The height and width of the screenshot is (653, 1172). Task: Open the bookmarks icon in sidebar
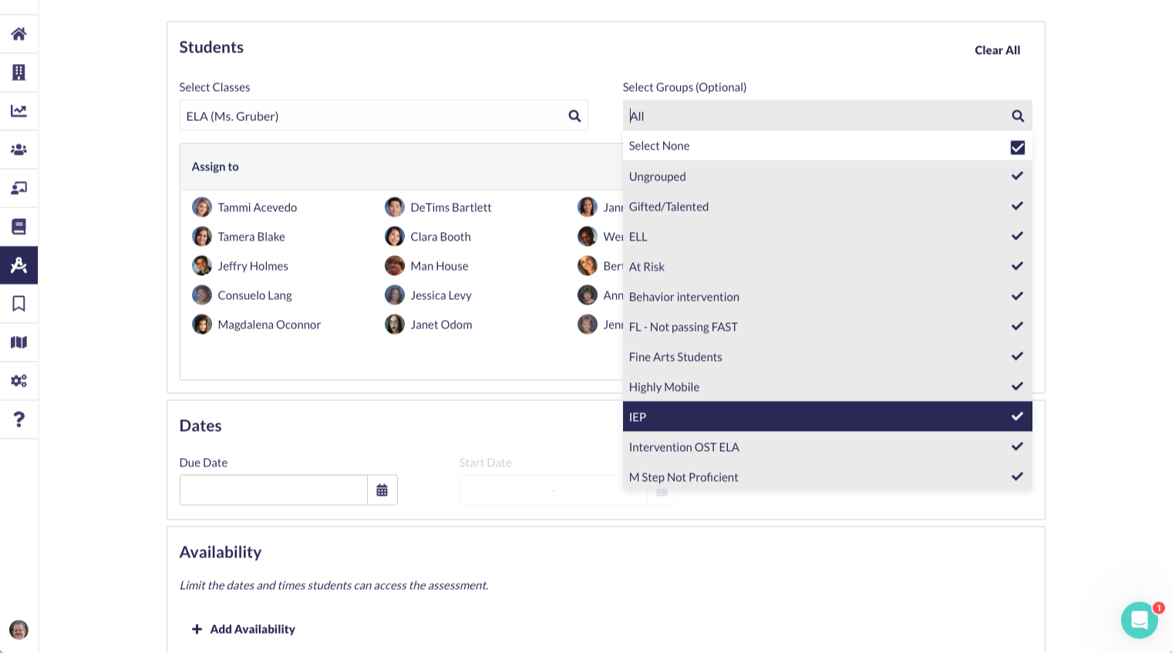click(19, 304)
